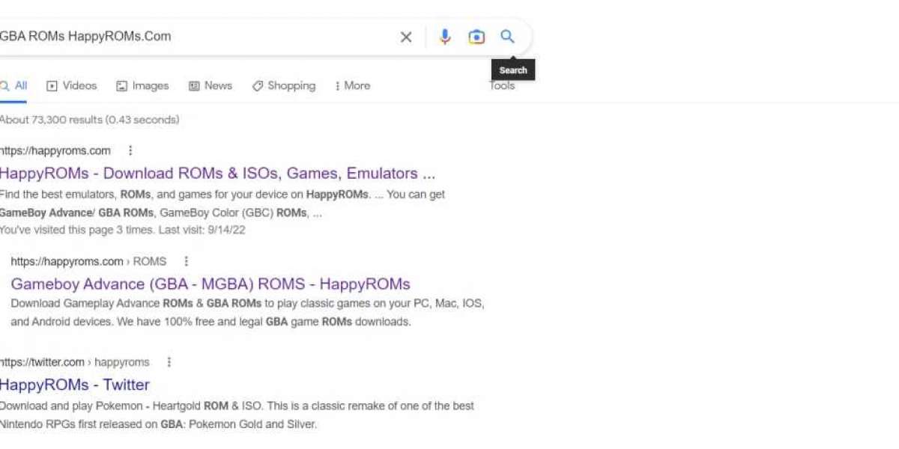Click the 'Download Gameplay Advance ROMs' snippet text
Screen dimensions: 899x449
tap(247, 313)
